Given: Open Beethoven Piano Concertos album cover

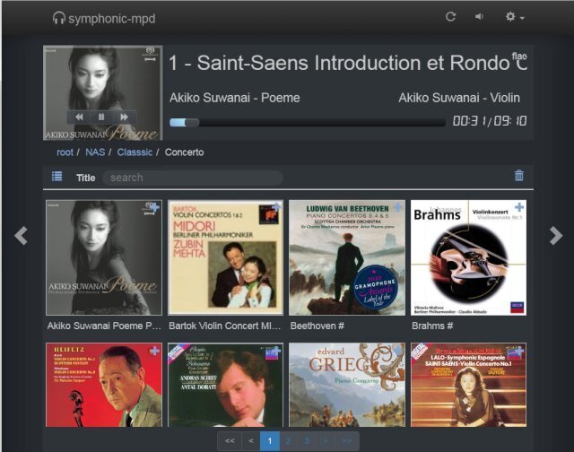Looking at the screenshot, I should coord(347,257).
